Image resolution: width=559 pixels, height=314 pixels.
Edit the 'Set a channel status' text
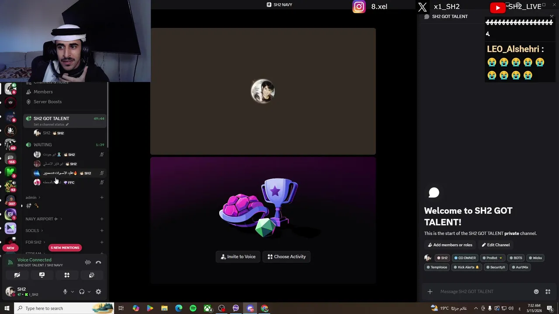point(51,125)
